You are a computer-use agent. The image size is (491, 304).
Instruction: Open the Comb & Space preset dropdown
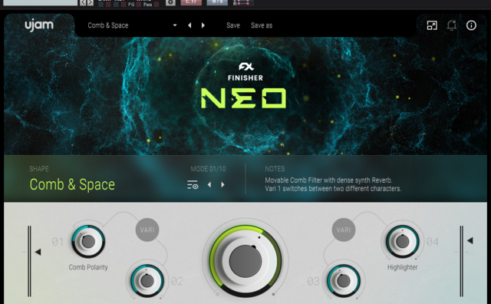tap(132, 25)
